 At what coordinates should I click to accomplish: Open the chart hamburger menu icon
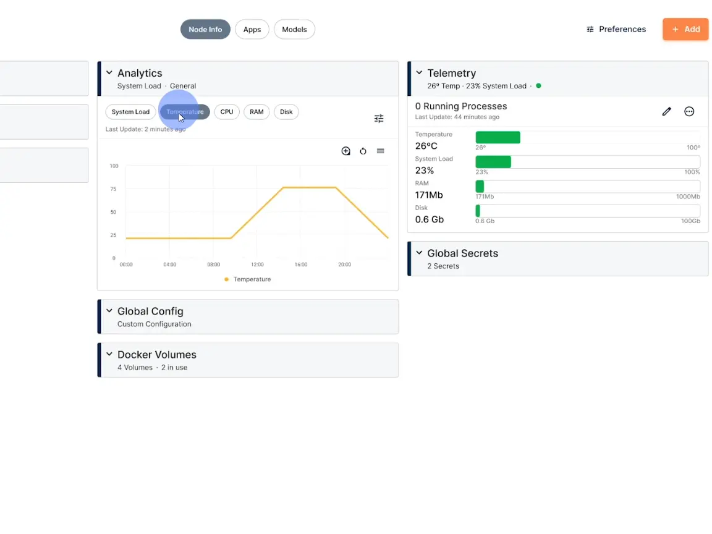(x=381, y=151)
